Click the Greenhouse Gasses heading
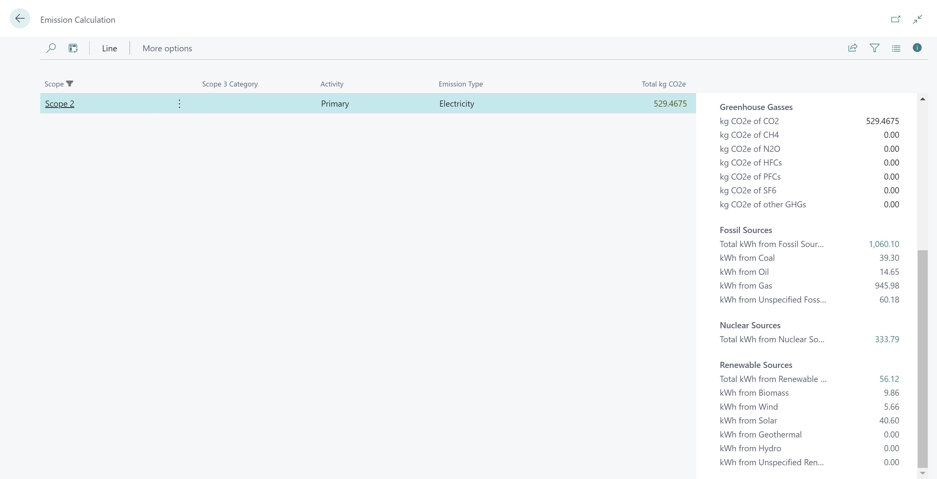This screenshot has height=479, width=937. click(x=756, y=107)
